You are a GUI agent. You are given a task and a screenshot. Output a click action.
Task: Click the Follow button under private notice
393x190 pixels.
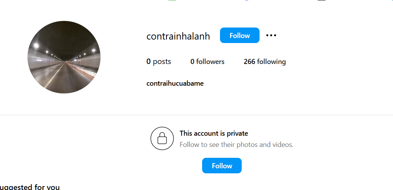point(222,166)
